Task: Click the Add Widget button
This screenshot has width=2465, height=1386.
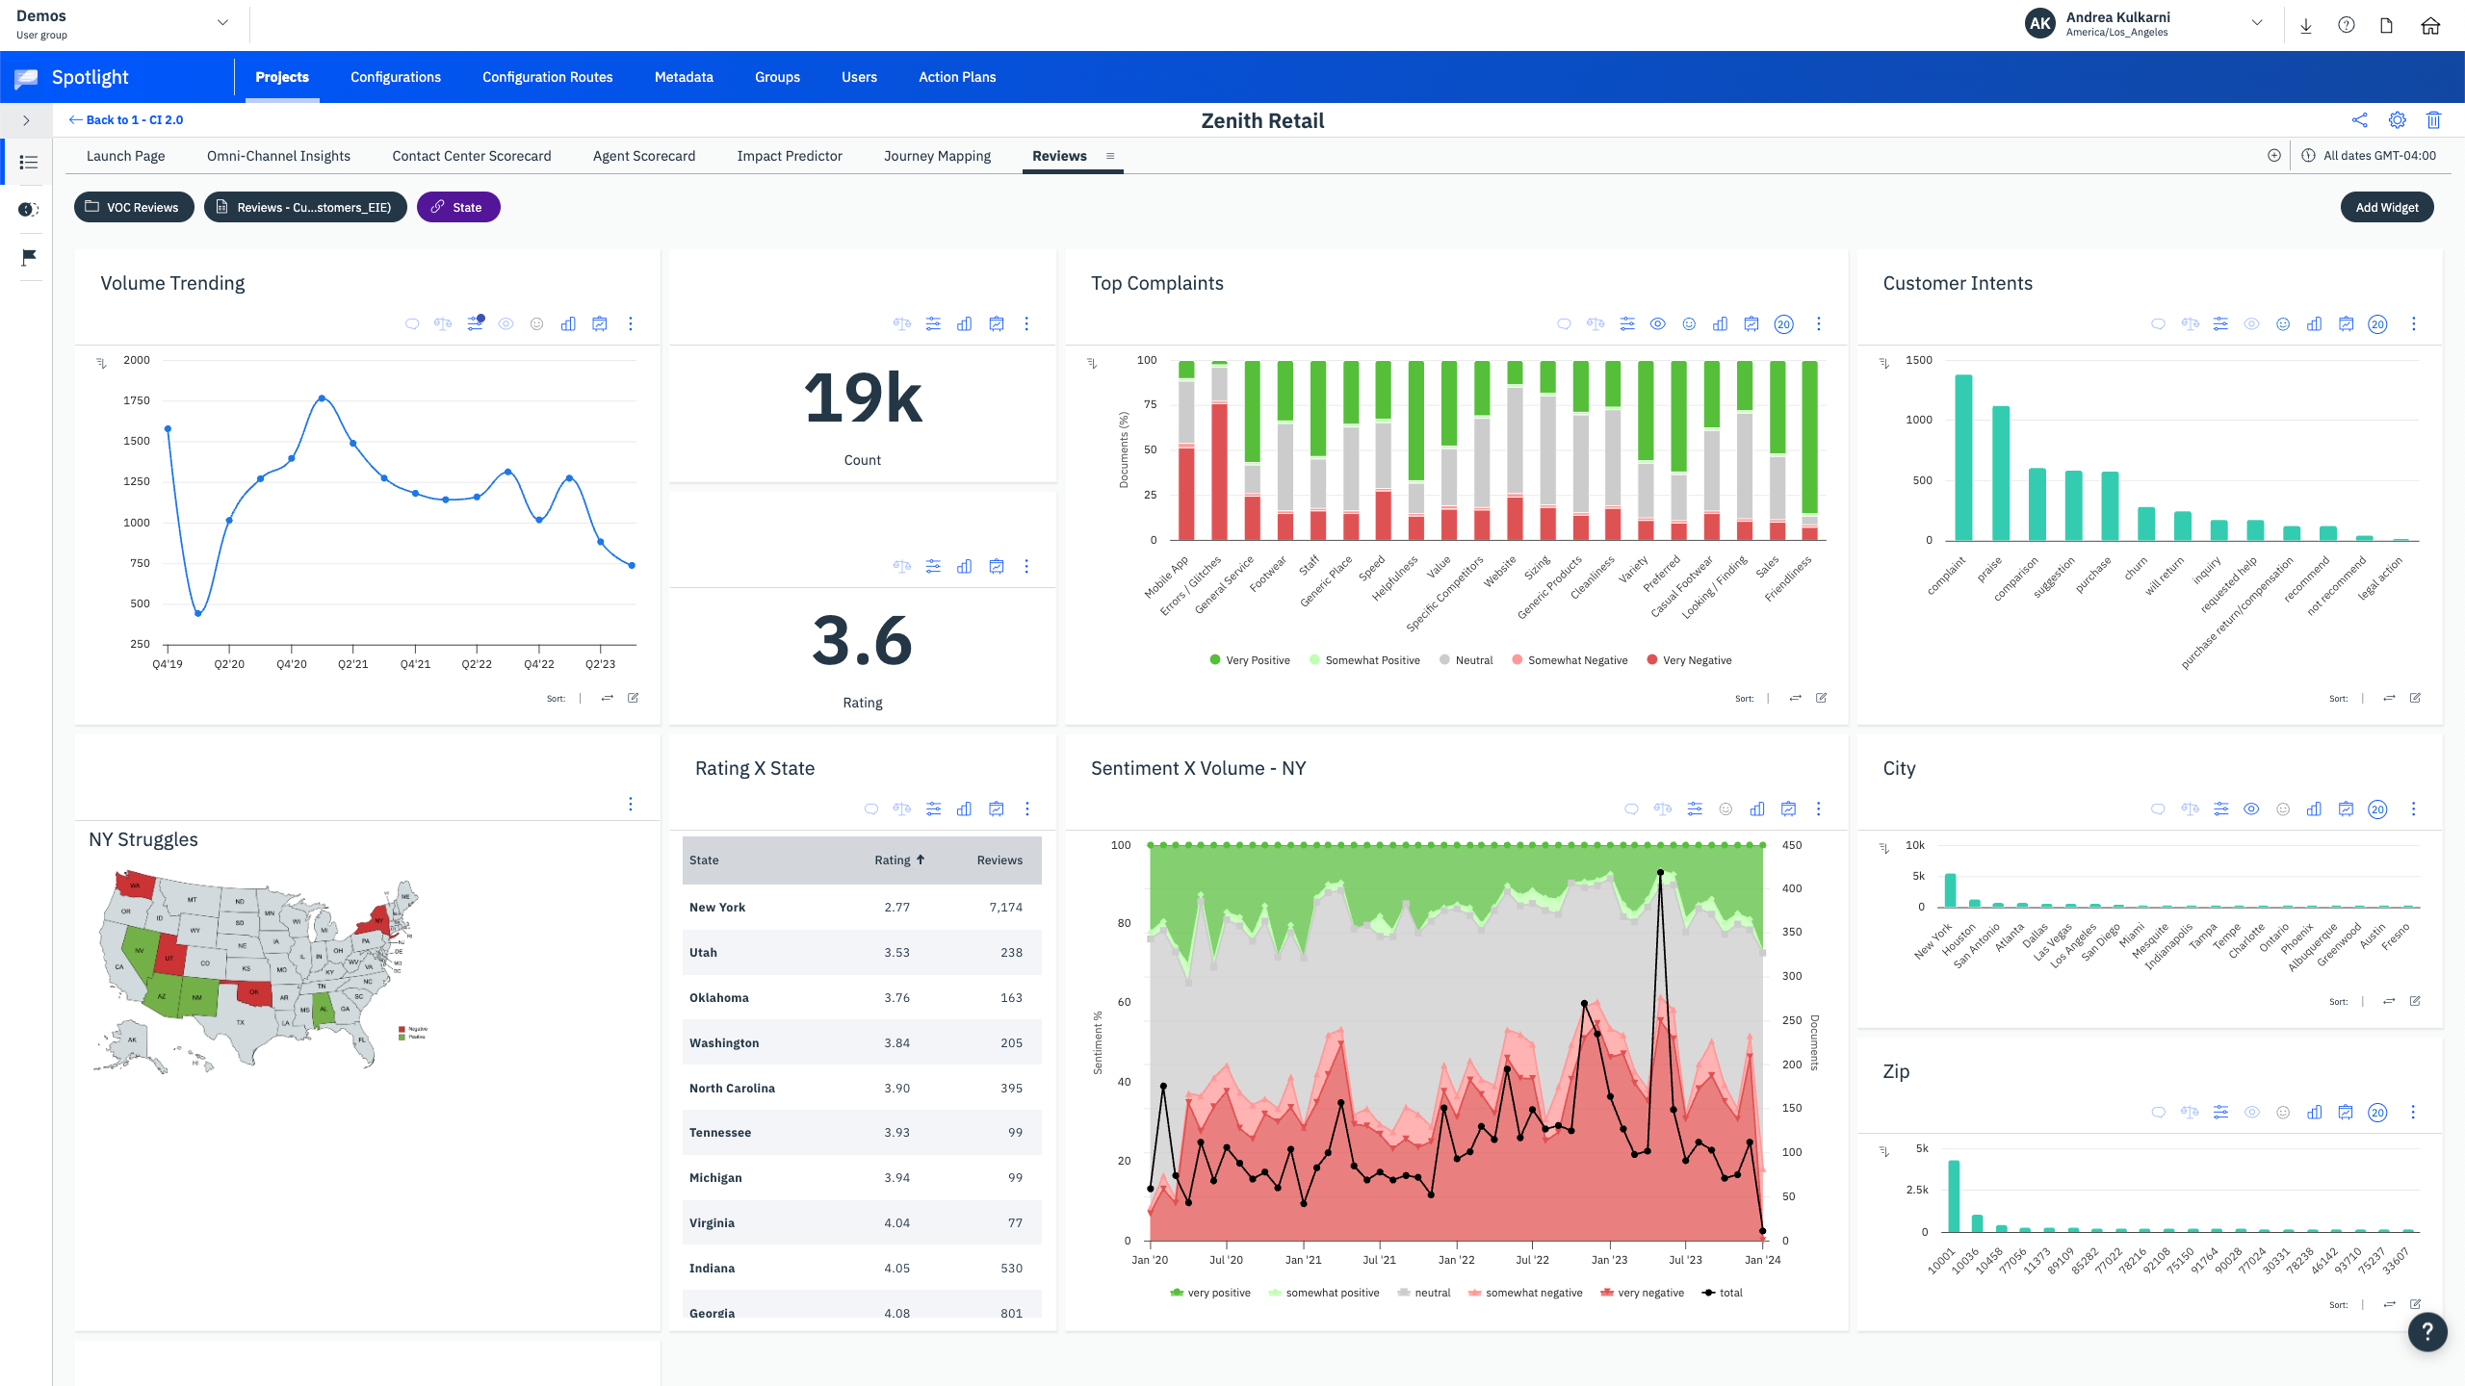Action: click(2386, 207)
